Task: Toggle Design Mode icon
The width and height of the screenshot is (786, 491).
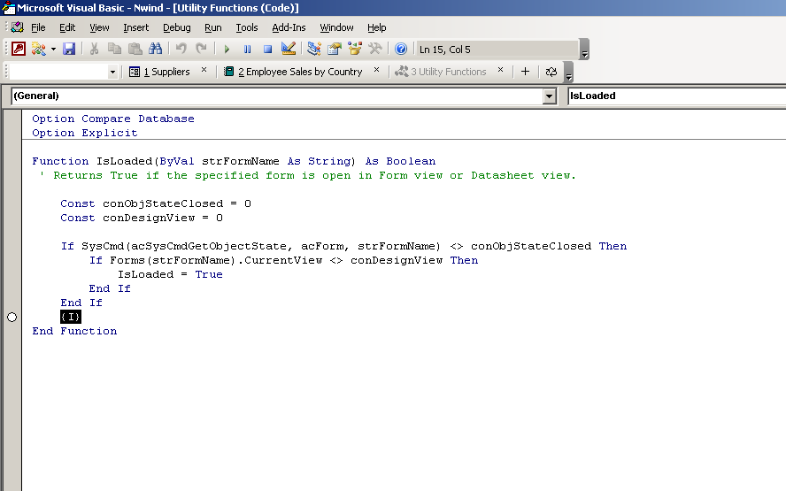Action: coord(289,49)
